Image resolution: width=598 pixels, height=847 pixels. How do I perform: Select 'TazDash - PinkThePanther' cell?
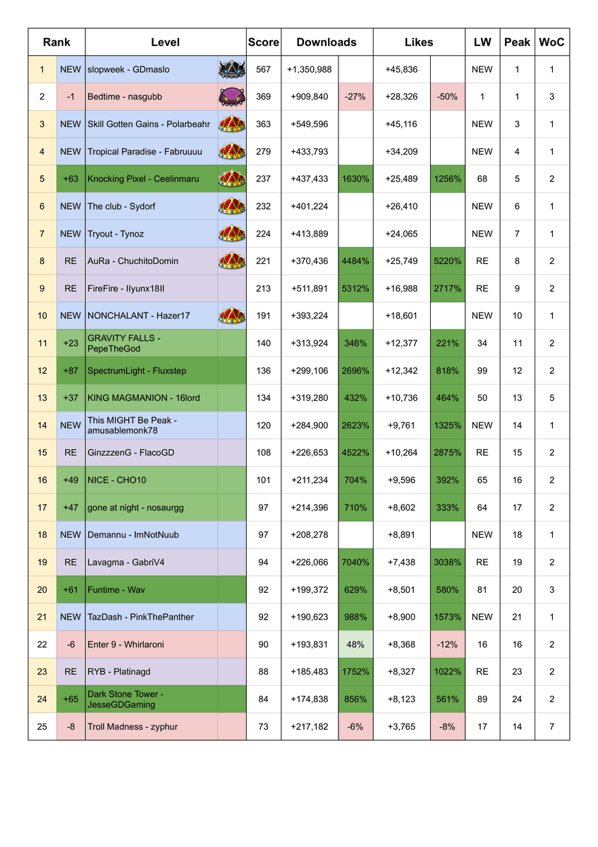point(152,616)
